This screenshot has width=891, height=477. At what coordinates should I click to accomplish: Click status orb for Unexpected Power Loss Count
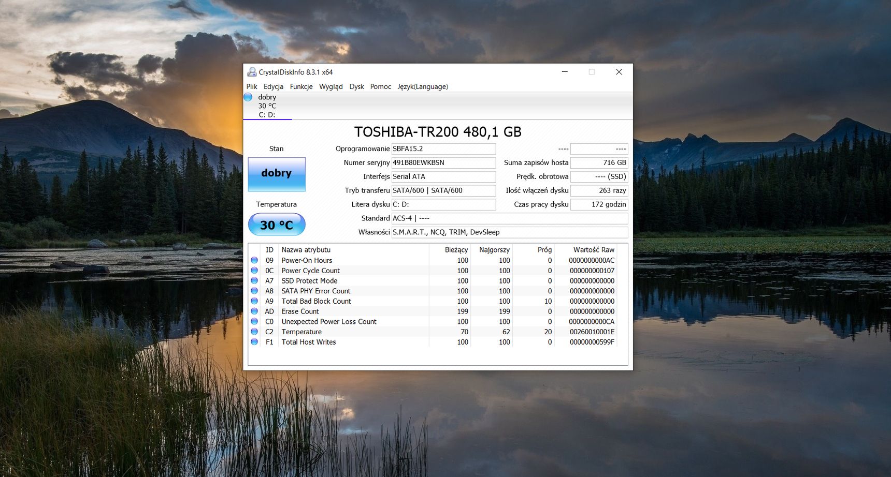coord(254,321)
